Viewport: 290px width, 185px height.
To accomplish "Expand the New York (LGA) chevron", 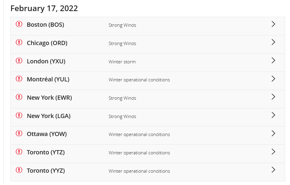I will (273, 115).
